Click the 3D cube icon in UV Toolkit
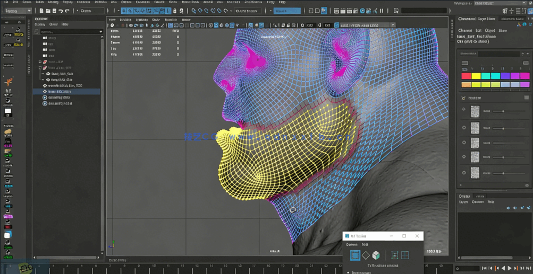The image size is (533, 274). [376, 255]
